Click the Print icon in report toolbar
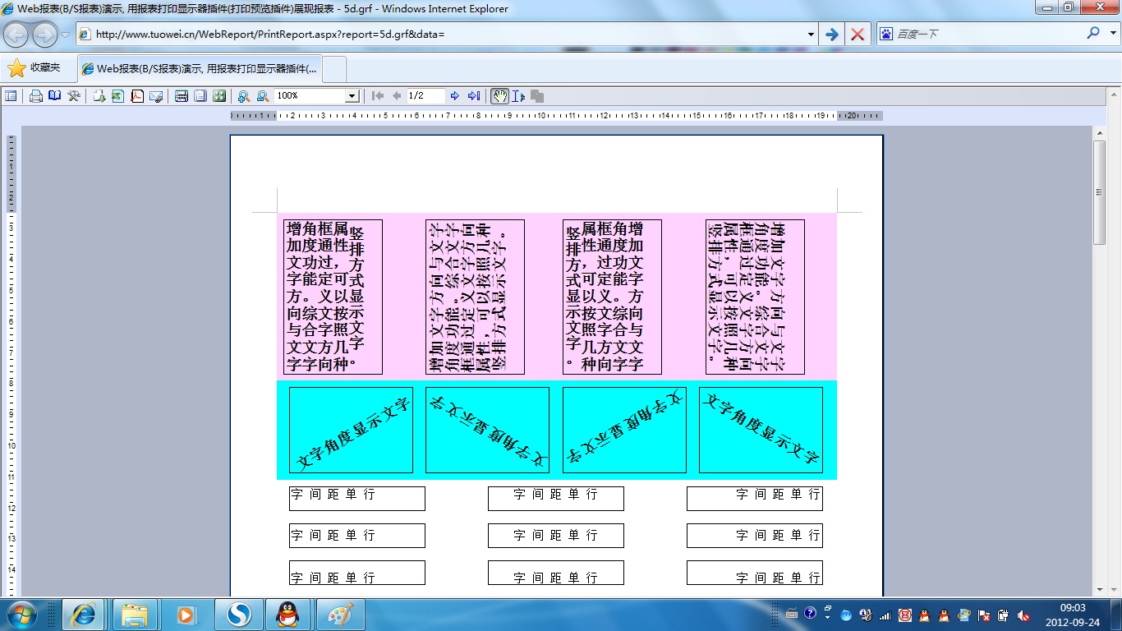1122x631 pixels. click(36, 96)
